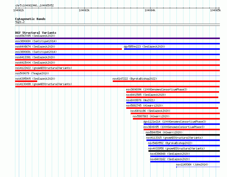Open esv3890691 (Suktitipat2014) label
This screenshot has width=227, height=177.
[x=36, y=52]
